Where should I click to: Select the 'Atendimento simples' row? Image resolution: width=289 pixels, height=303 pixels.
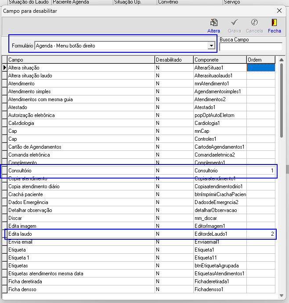click(138, 91)
